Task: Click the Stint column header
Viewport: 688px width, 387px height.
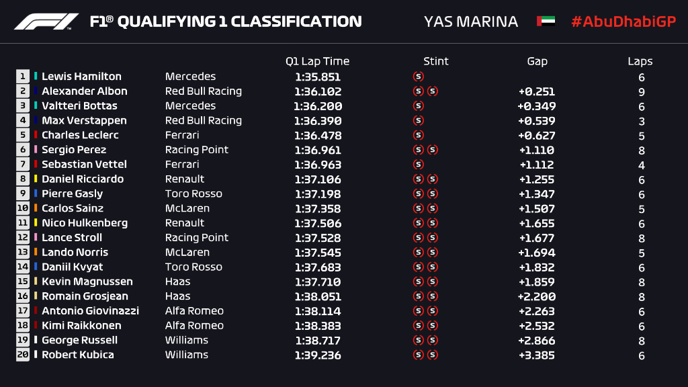Action: pos(435,61)
